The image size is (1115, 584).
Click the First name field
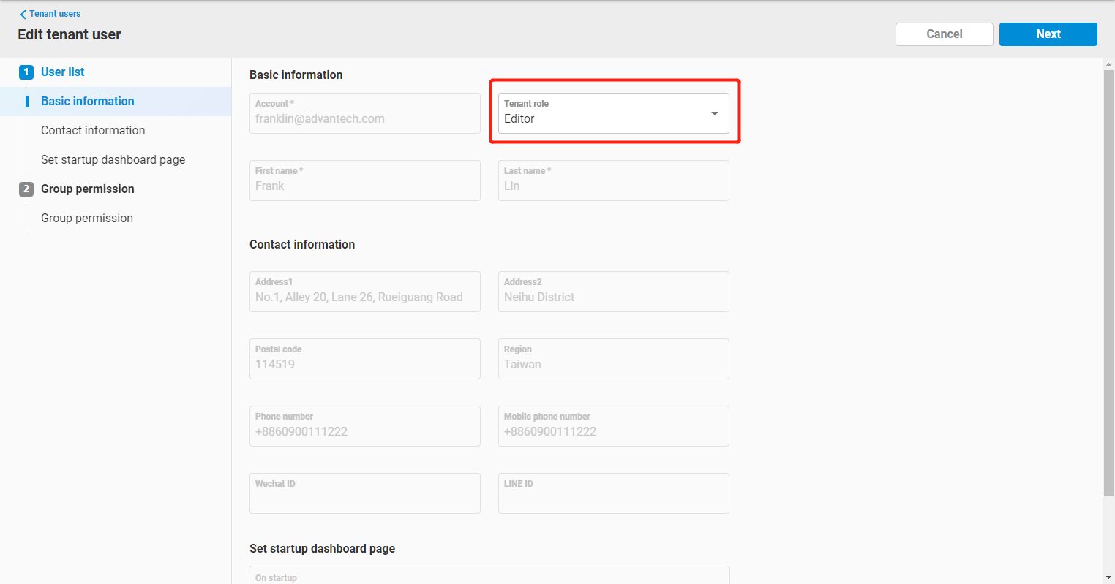(x=364, y=181)
